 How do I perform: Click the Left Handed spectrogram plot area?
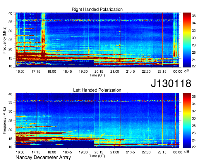tap(97, 121)
